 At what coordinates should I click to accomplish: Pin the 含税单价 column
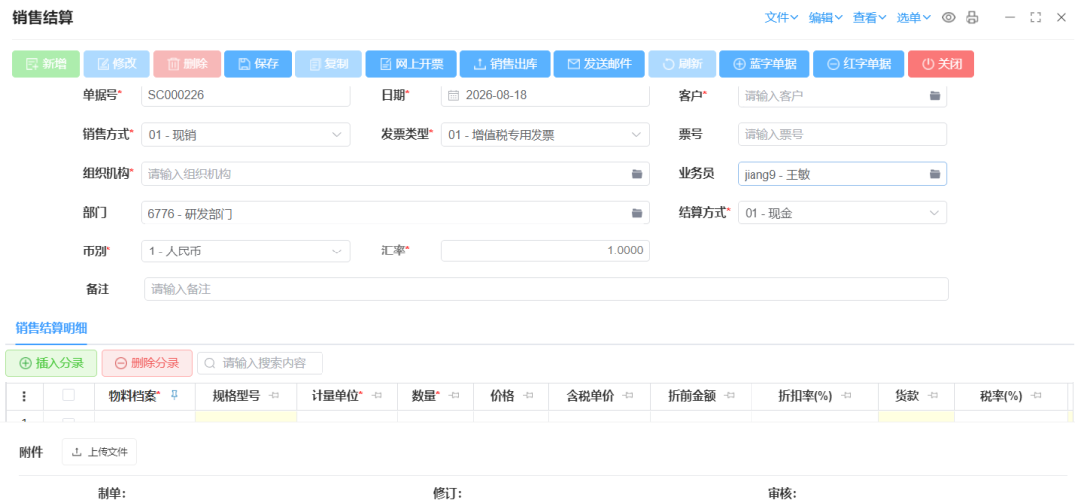627,395
